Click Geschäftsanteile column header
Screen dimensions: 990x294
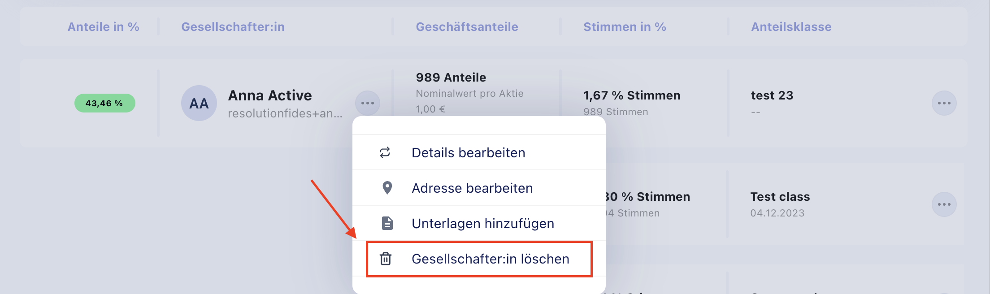pos(467,27)
